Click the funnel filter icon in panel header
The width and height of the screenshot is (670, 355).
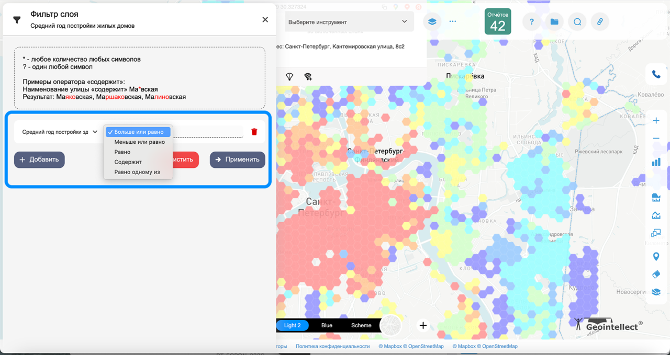click(17, 19)
